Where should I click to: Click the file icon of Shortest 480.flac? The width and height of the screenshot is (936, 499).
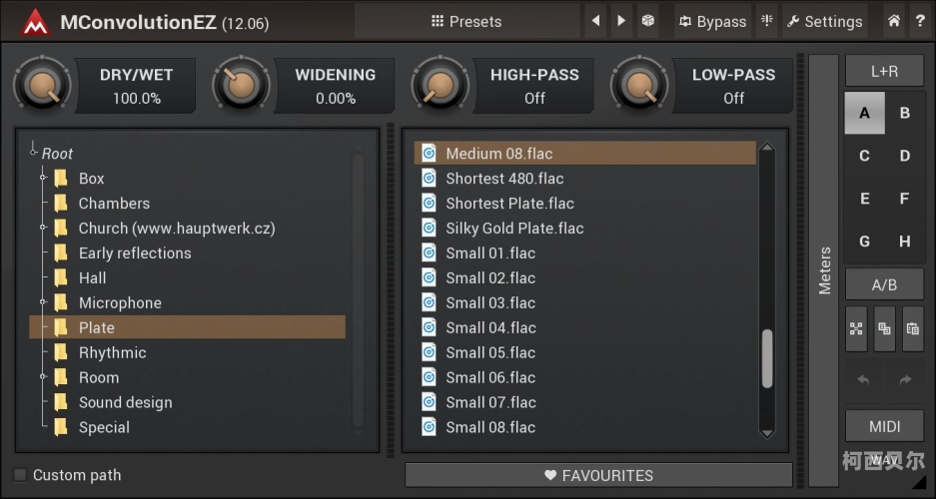point(429,179)
